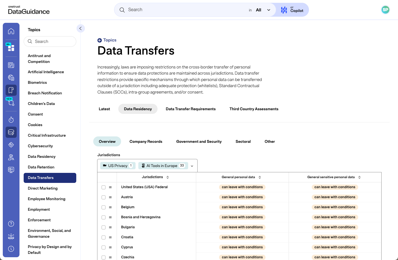This screenshot has height=260, width=398.
Task: Go back using the Topics link
Action: click(107, 40)
